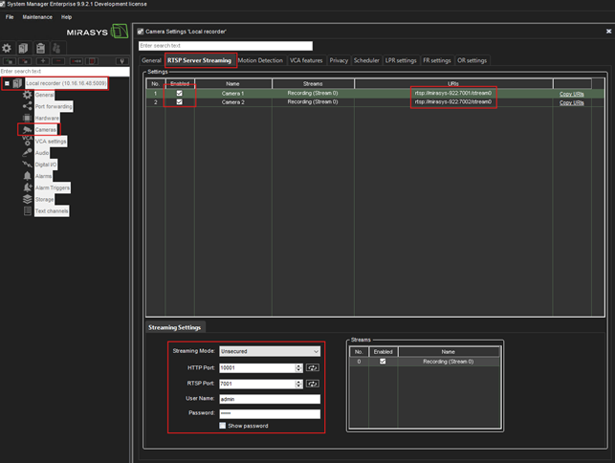
Task: Select the Streaming Settings tab
Action: coord(174,327)
